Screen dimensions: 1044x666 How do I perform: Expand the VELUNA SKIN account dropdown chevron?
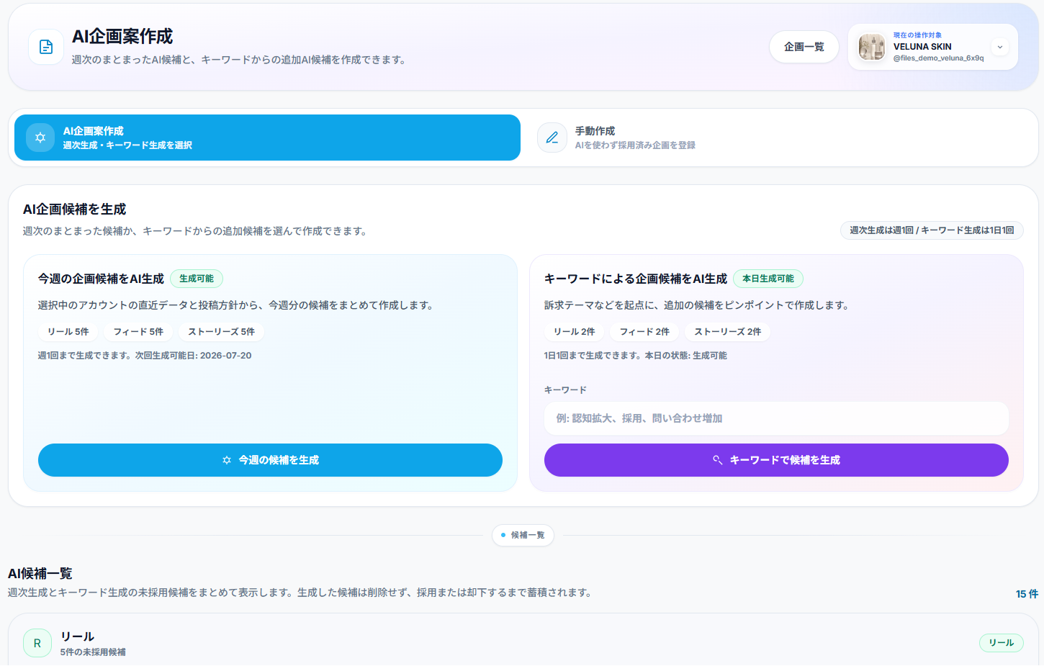pos(999,47)
